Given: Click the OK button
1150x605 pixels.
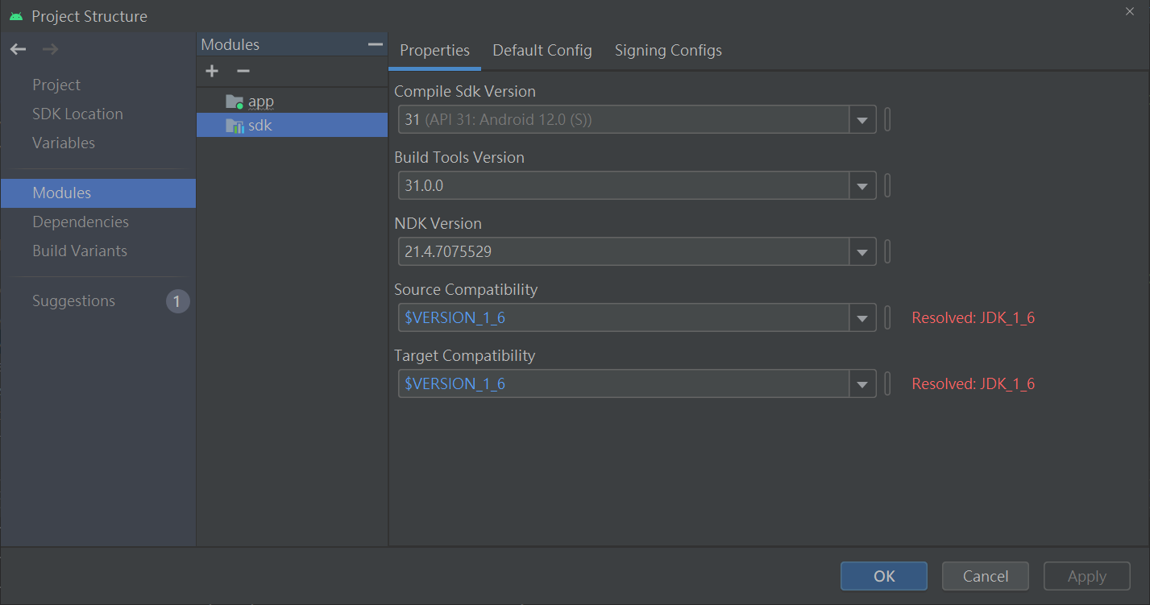Looking at the screenshot, I should pos(884,576).
